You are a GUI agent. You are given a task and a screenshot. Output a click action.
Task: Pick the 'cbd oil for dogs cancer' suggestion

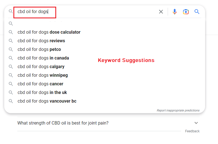pyautogui.click(x=41, y=84)
